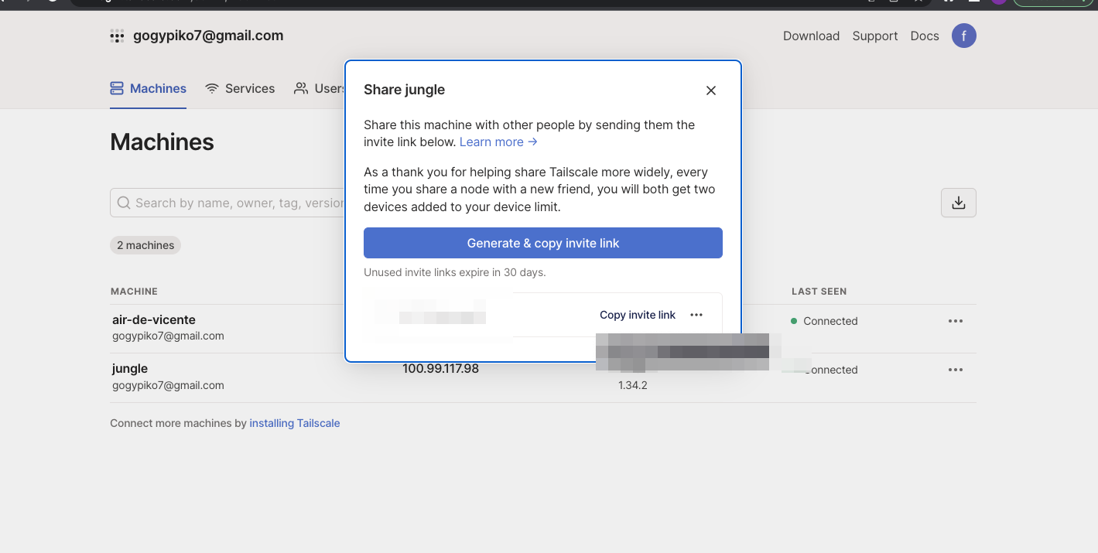Open the Services tab

click(x=240, y=89)
